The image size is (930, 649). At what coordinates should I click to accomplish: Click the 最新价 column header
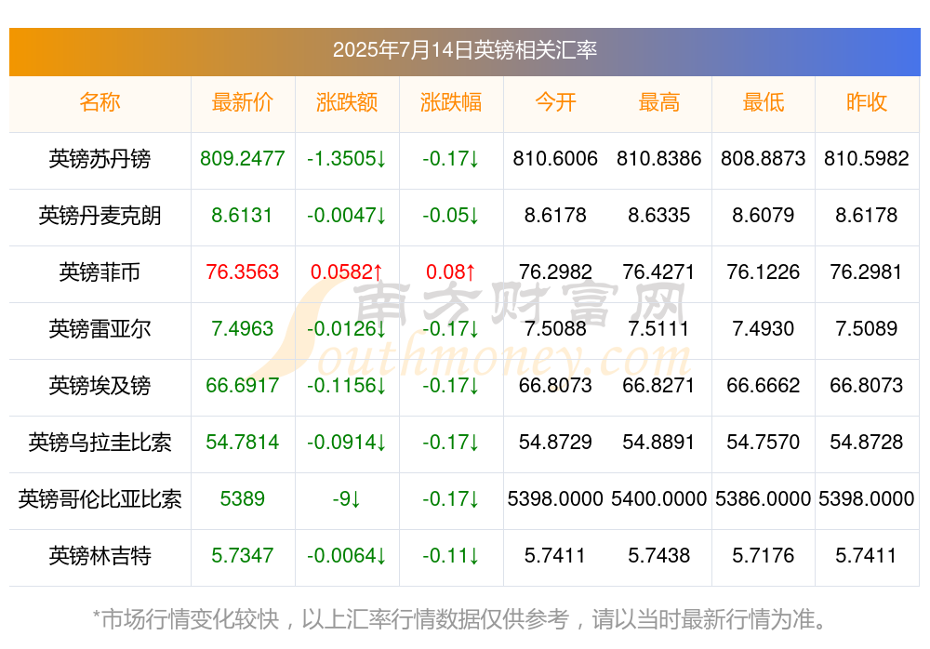[242, 102]
